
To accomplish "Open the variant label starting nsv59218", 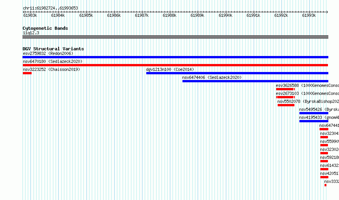I will pos(329,157).
